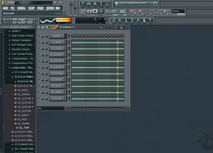Open the piano roll window icon

pyautogui.click(x=95, y=4)
